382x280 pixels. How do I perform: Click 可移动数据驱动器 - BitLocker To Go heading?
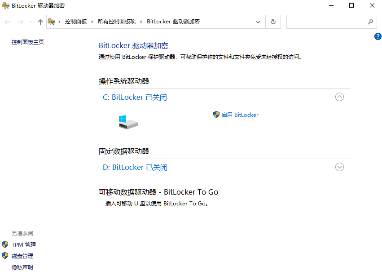(x=158, y=192)
